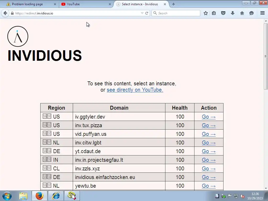The width and height of the screenshot is (268, 201).
Task: Open the taskbar app with hand icon
Action: (x=72, y=196)
